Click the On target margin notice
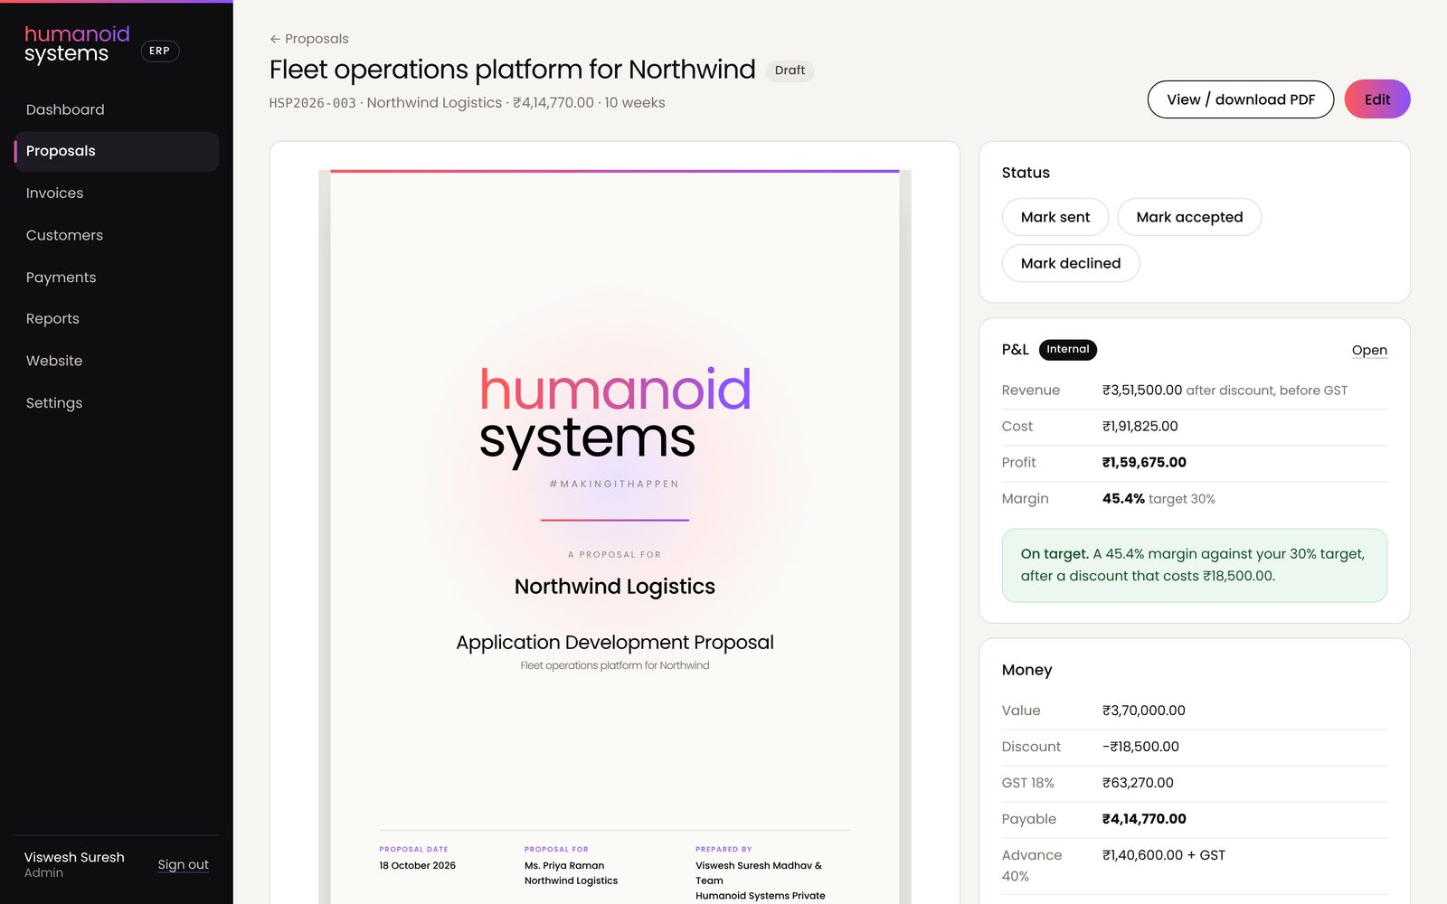This screenshot has width=1447, height=904. [x=1194, y=565]
